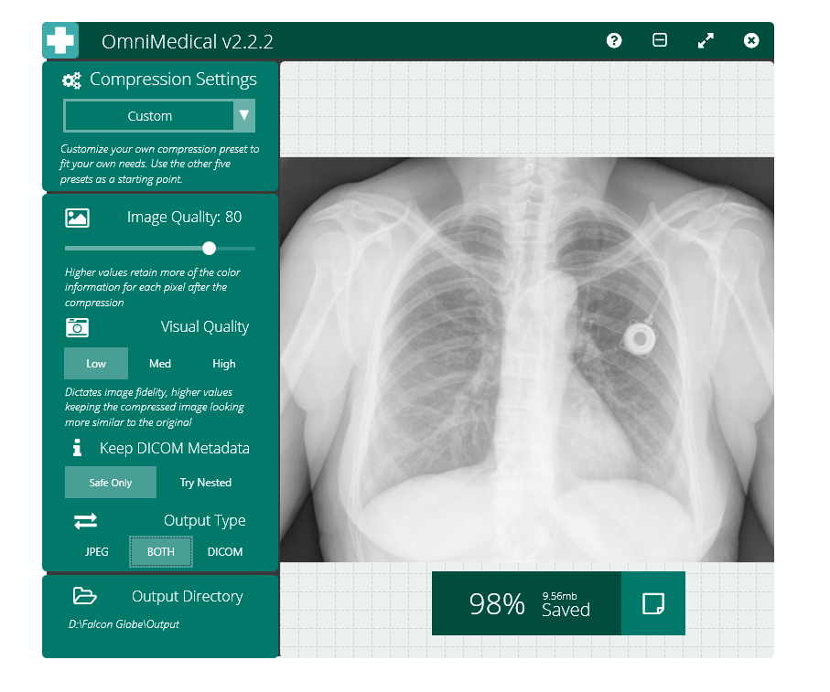Select DICOM output type

pyautogui.click(x=225, y=552)
